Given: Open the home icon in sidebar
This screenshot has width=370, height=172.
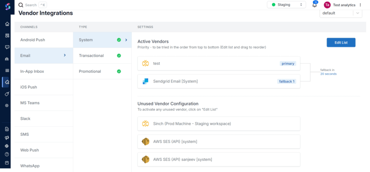Looking at the screenshot, I should click(7, 24).
